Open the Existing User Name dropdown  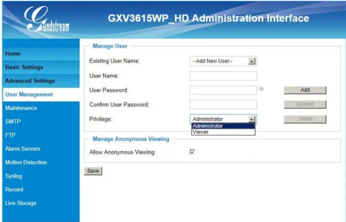pos(223,61)
